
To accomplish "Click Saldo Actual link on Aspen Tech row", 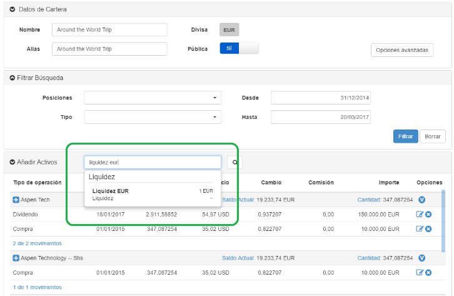I will point(238,200).
